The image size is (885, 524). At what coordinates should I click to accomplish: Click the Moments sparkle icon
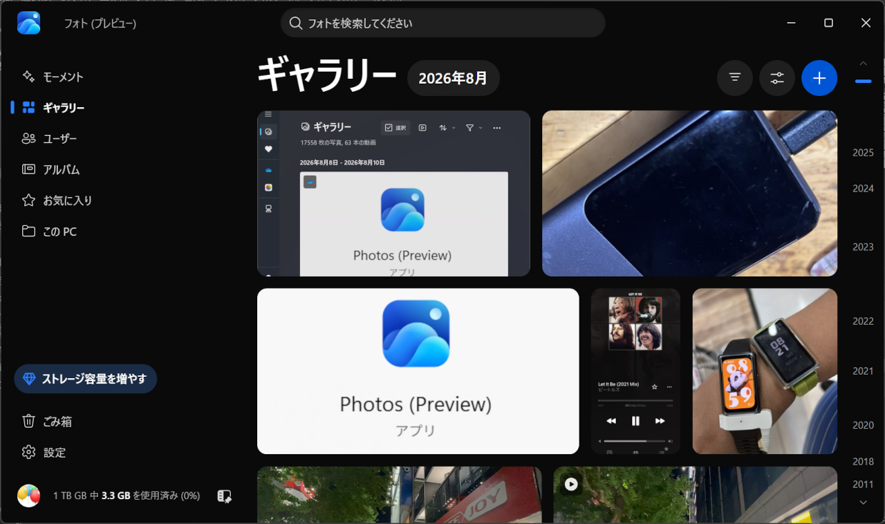tap(28, 77)
